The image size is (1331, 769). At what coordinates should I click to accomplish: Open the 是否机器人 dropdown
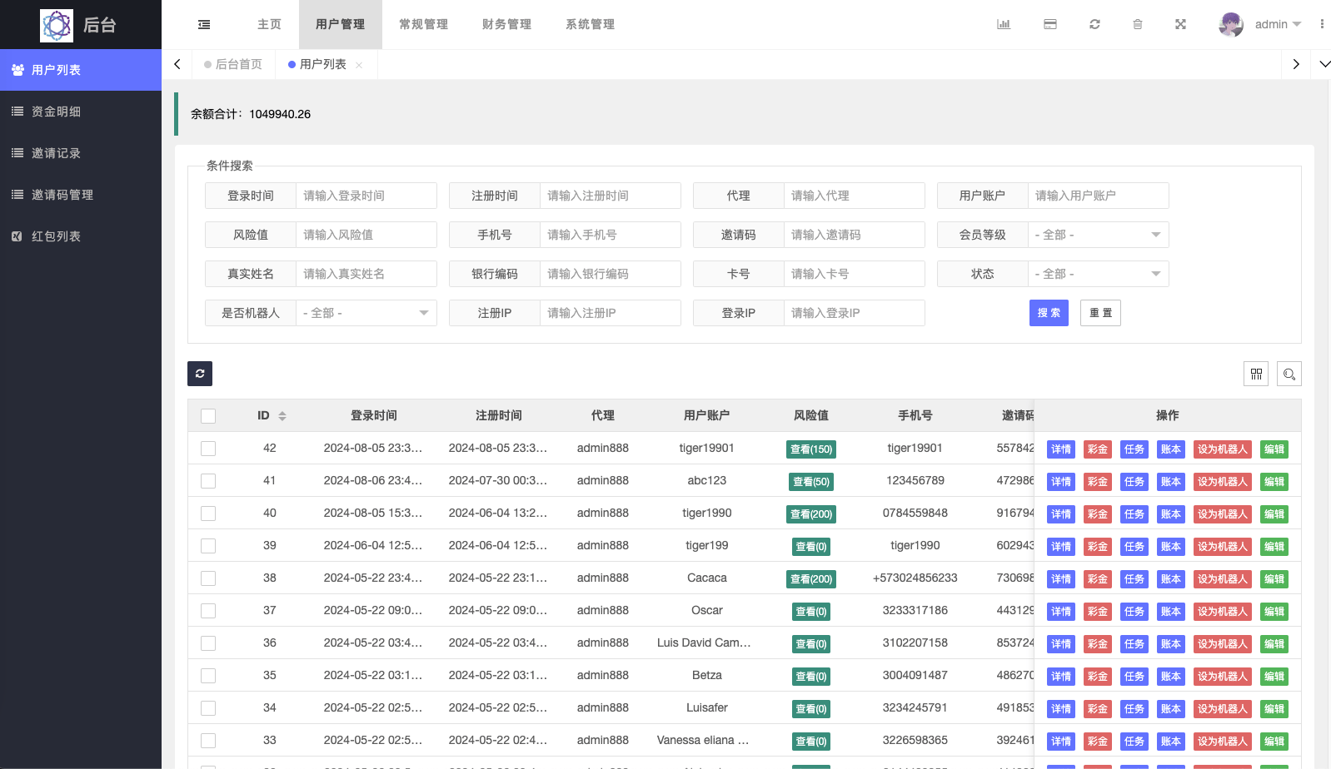click(x=366, y=313)
